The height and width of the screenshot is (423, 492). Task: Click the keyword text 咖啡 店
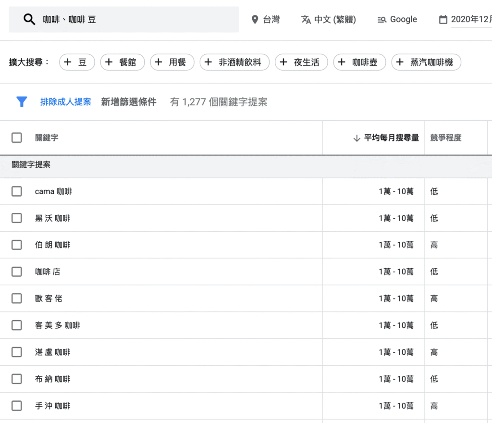48,272
